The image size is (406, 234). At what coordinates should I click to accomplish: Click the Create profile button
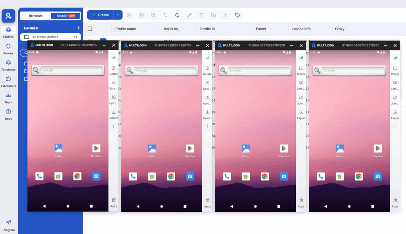tap(101, 15)
